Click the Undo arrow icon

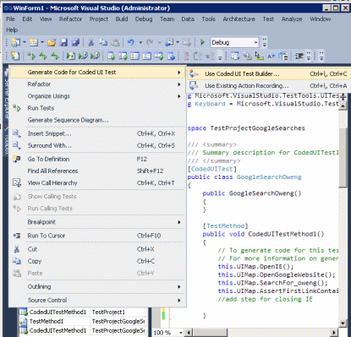pos(131,42)
